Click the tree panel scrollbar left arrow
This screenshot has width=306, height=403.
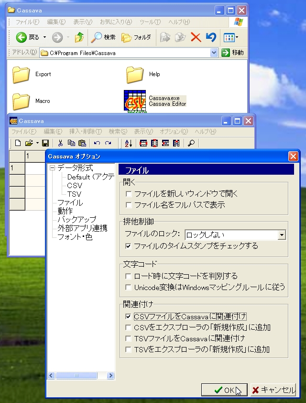[x=51, y=376]
